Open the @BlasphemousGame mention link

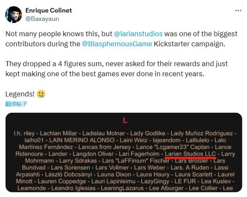117,43
